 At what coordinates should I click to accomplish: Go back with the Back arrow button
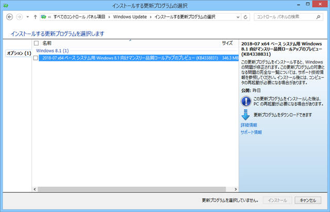point(9,17)
